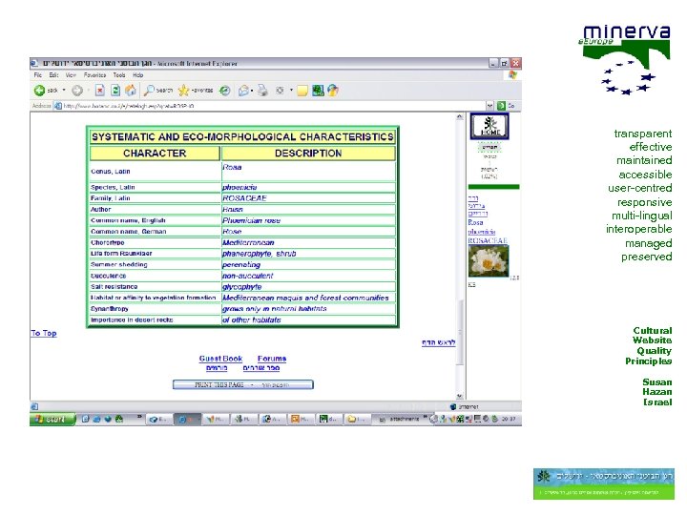Open Favorites using the star icon
This screenshot has height=515, width=687.
point(183,91)
